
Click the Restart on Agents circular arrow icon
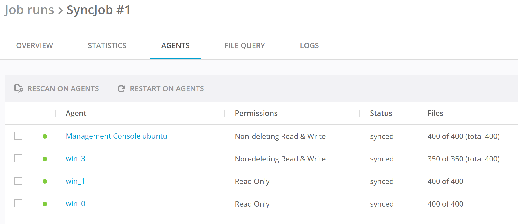[121, 89]
